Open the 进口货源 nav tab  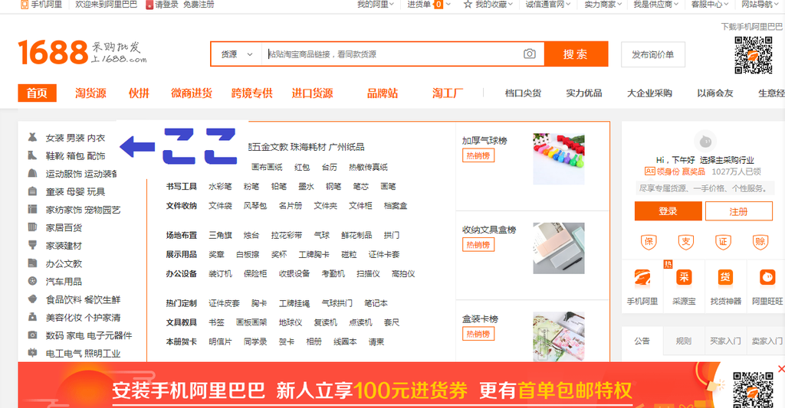(x=313, y=93)
